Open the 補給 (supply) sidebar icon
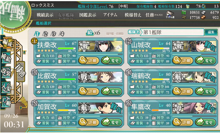The width and height of the screenshot is (220, 133). [x=6, y=57]
